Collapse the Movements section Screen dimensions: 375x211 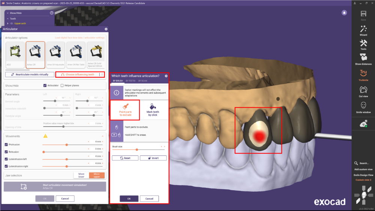103,136
